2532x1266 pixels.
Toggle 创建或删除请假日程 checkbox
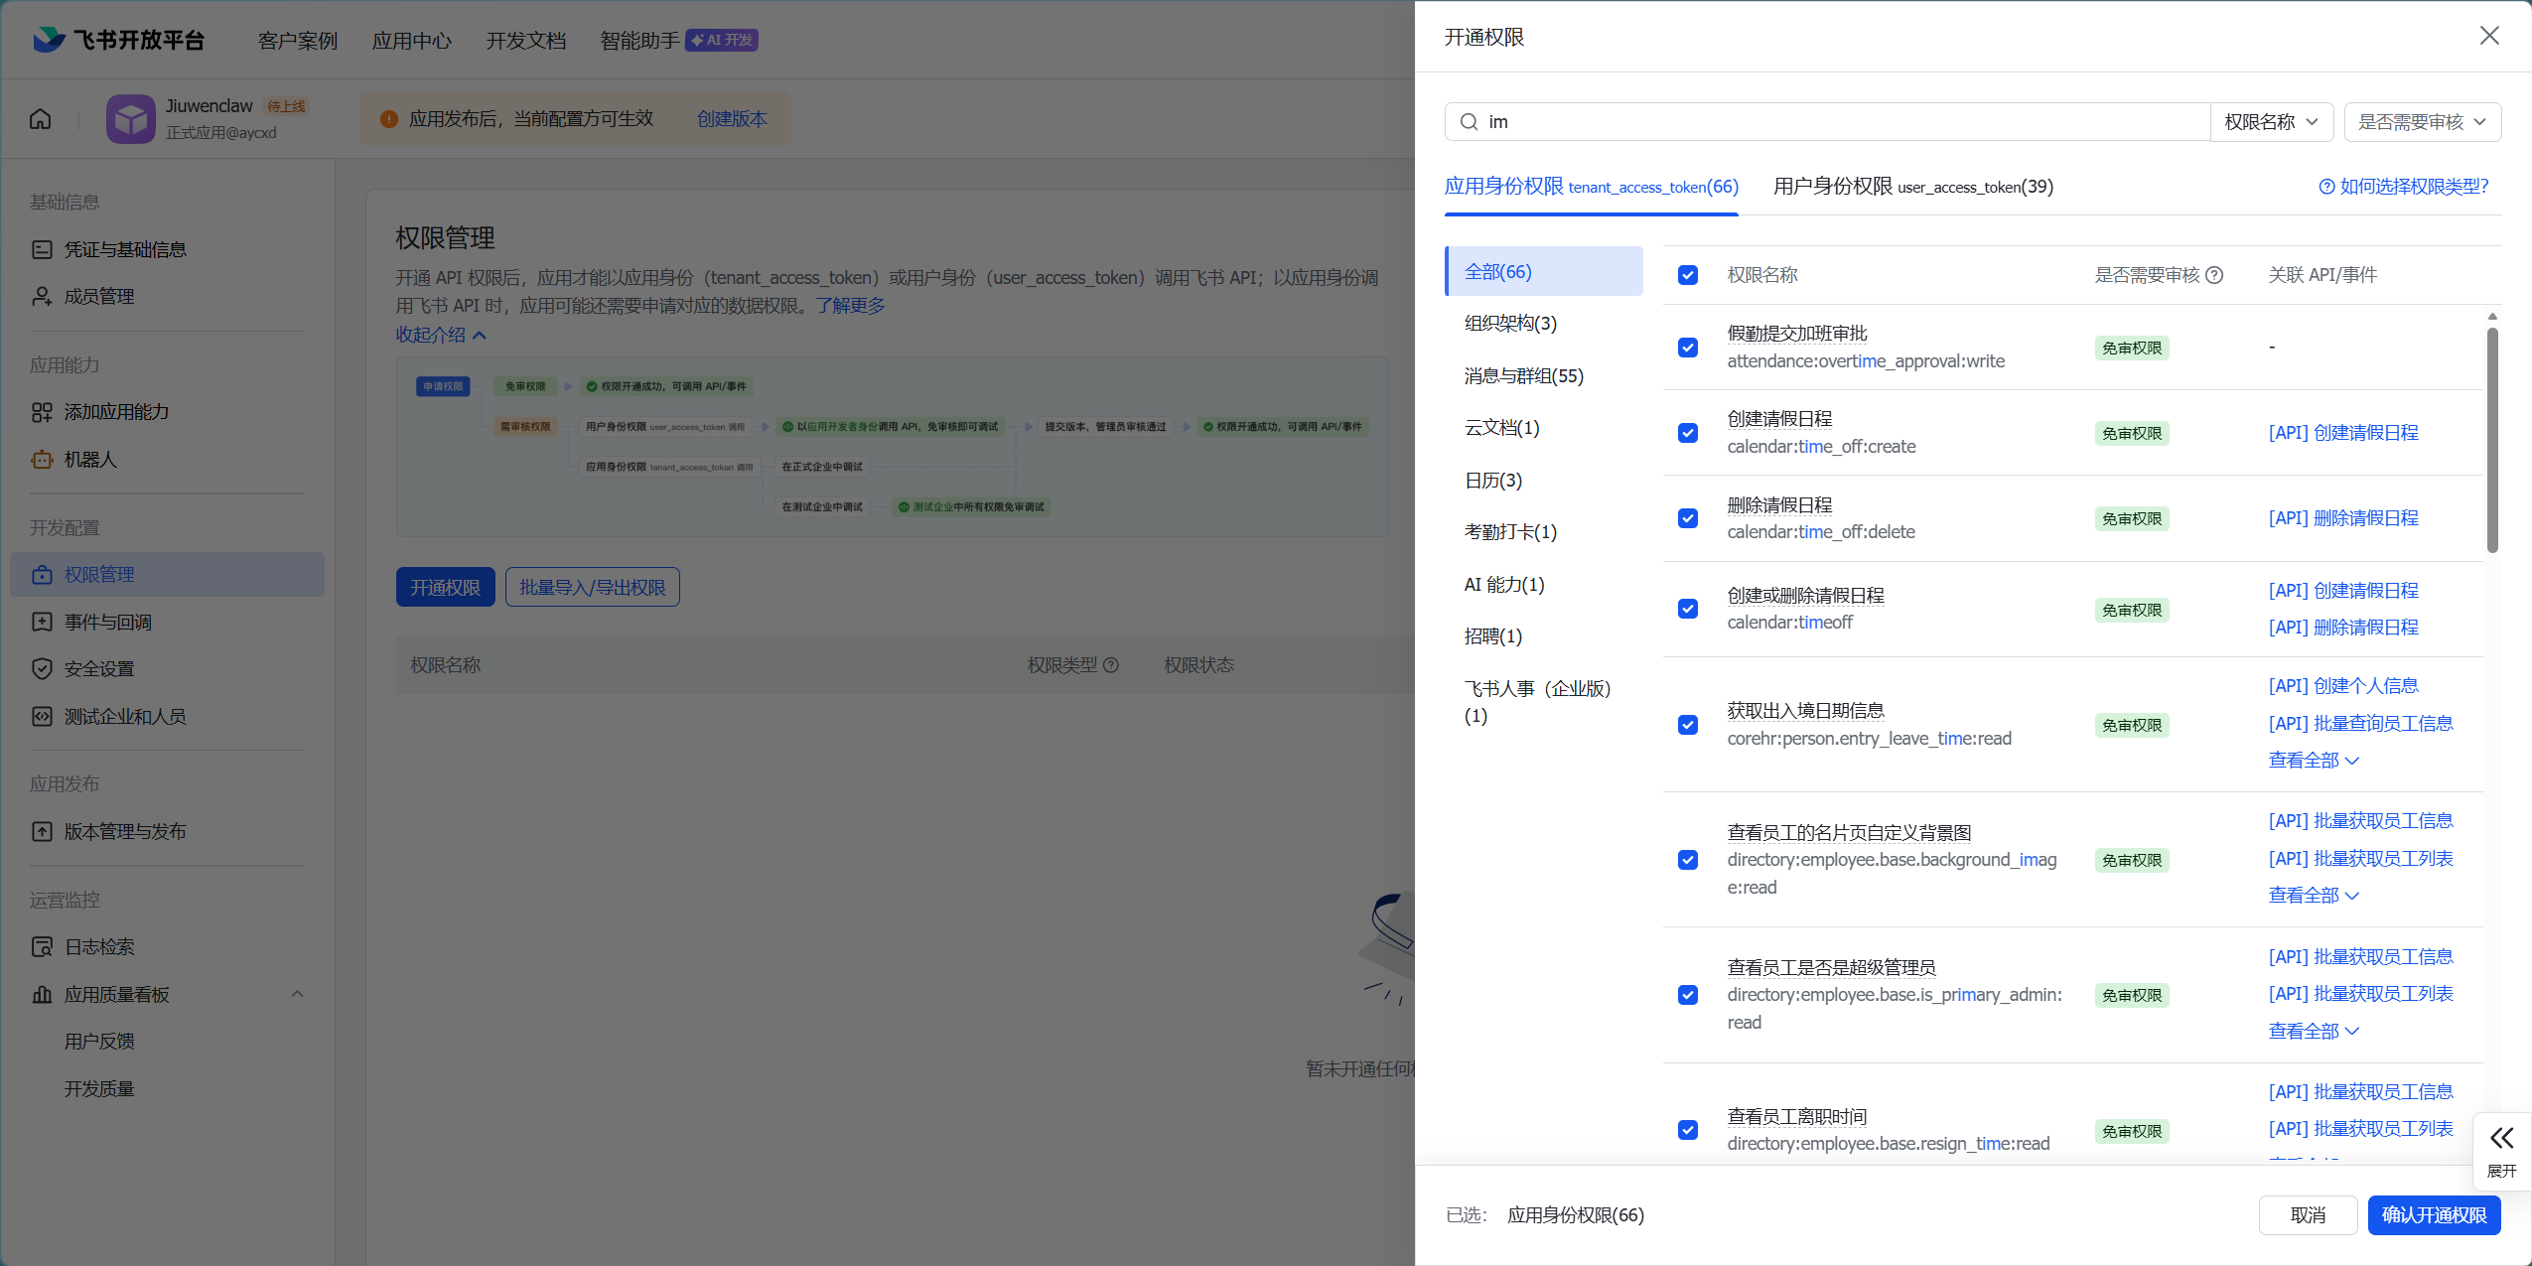1688,609
